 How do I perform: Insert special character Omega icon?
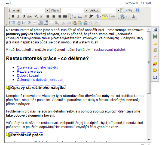pos(155,77)
